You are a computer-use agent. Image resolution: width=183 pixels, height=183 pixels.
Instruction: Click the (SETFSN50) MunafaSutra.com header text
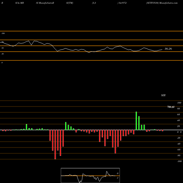(x=162, y=3)
